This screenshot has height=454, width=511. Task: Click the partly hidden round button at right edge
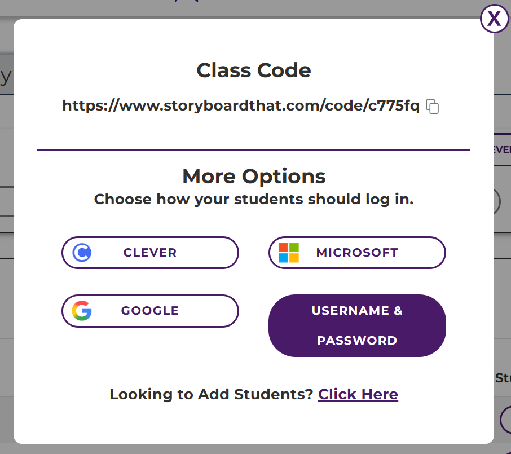click(x=497, y=202)
